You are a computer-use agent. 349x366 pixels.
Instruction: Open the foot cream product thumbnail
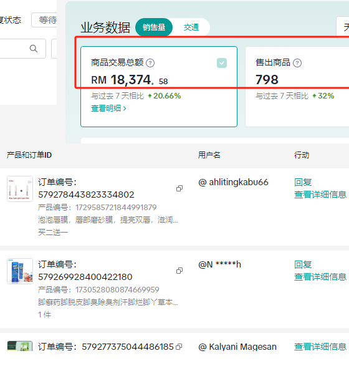pos(20,271)
